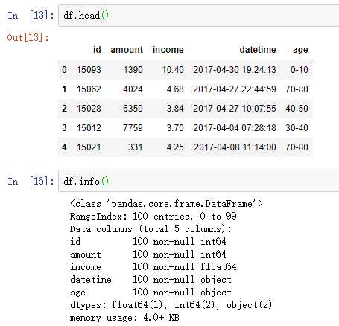This screenshot has width=339, height=326.
Task: Click the 'datetime' column header
Action: (258, 50)
